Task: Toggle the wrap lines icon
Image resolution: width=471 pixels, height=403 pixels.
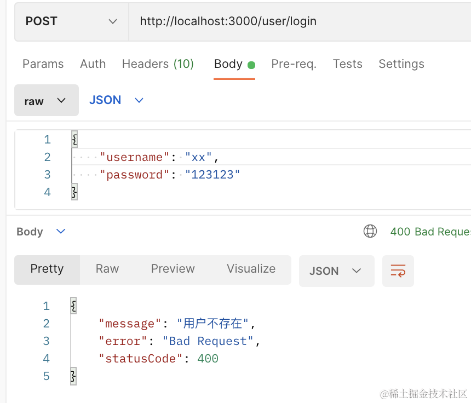Action: point(398,270)
